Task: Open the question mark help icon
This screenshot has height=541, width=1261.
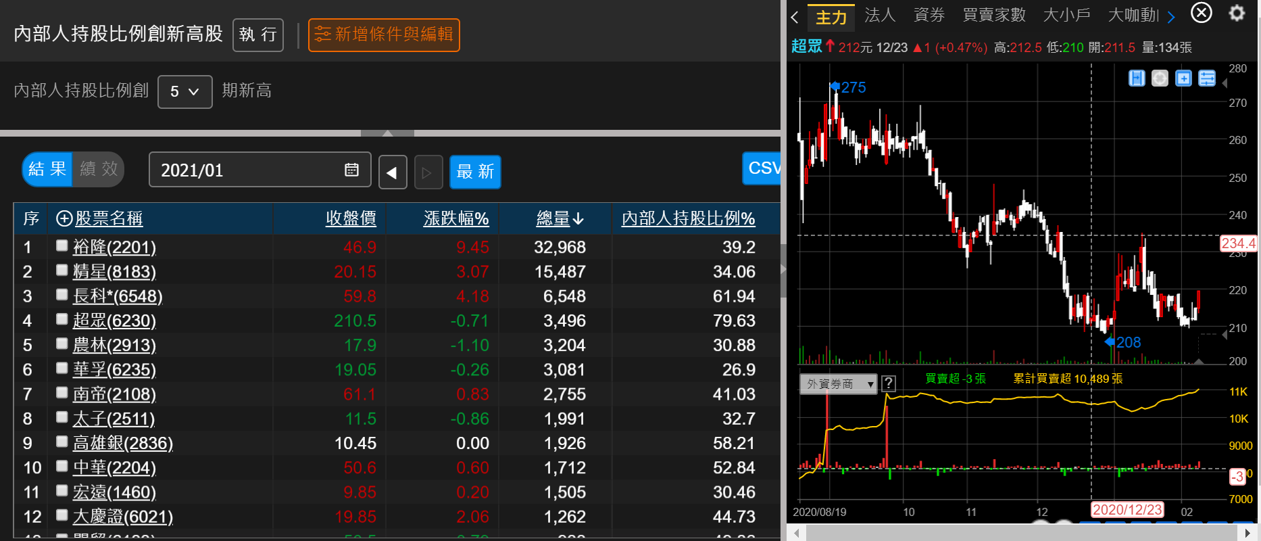Action: pyautogui.click(x=889, y=383)
